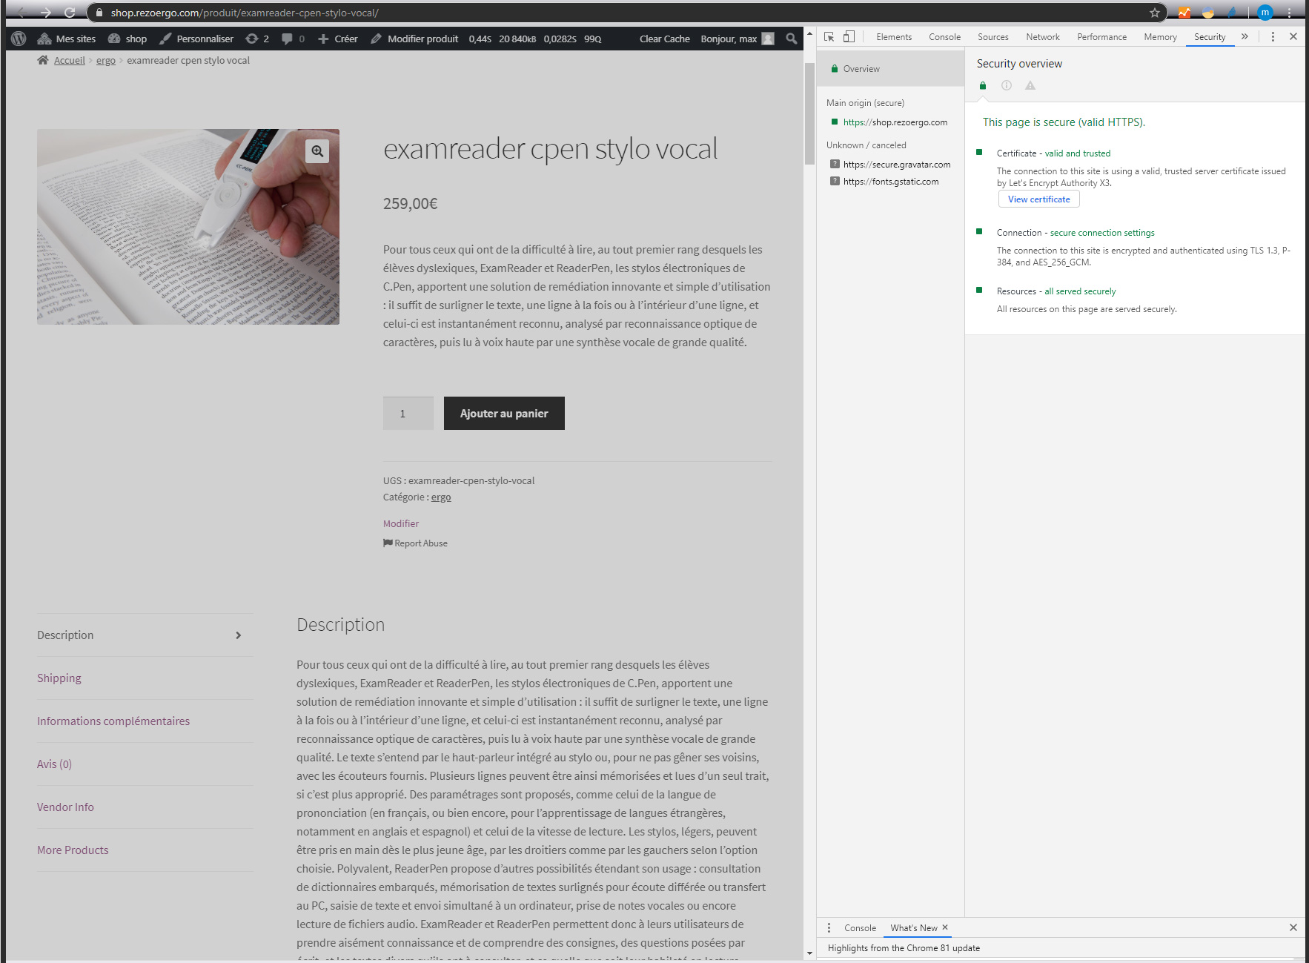The image size is (1309, 963).
Task: Click the page scrollbar down arrow
Action: point(809,953)
